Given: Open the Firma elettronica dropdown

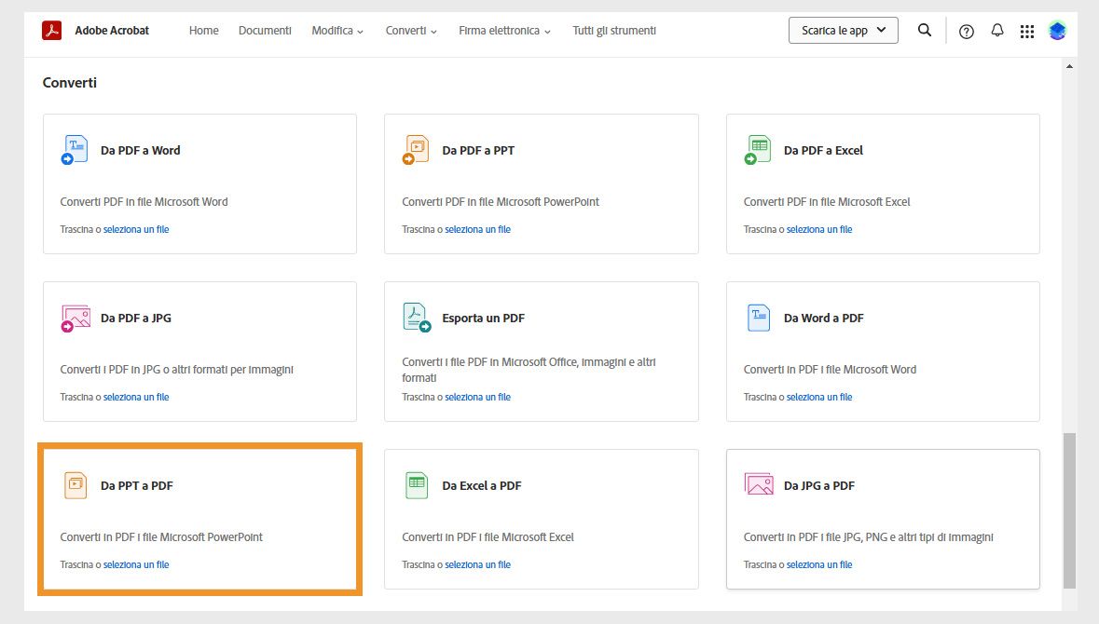Looking at the screenshot, I should tap(504, 31).
